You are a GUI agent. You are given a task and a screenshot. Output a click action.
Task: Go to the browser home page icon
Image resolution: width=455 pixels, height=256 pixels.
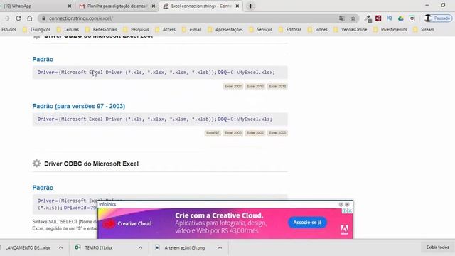tap(30, 18)
